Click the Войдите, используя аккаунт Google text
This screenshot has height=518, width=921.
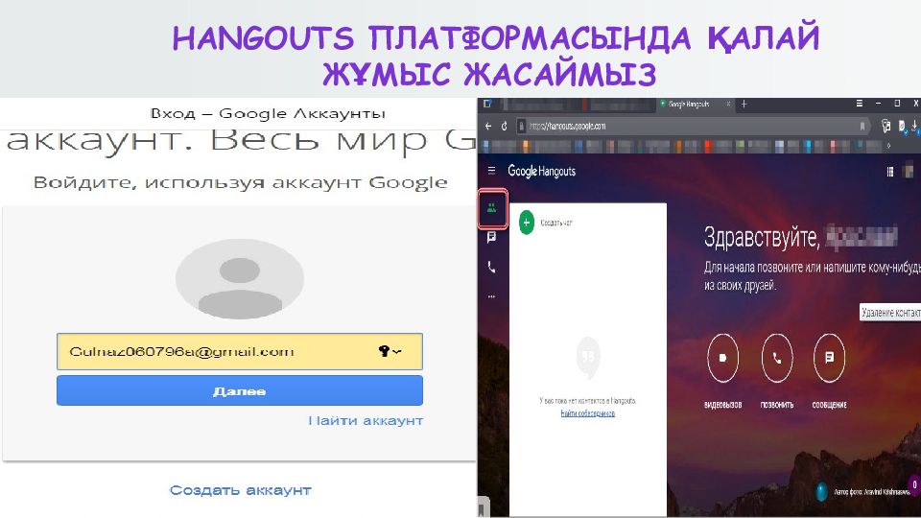point(240,182)
